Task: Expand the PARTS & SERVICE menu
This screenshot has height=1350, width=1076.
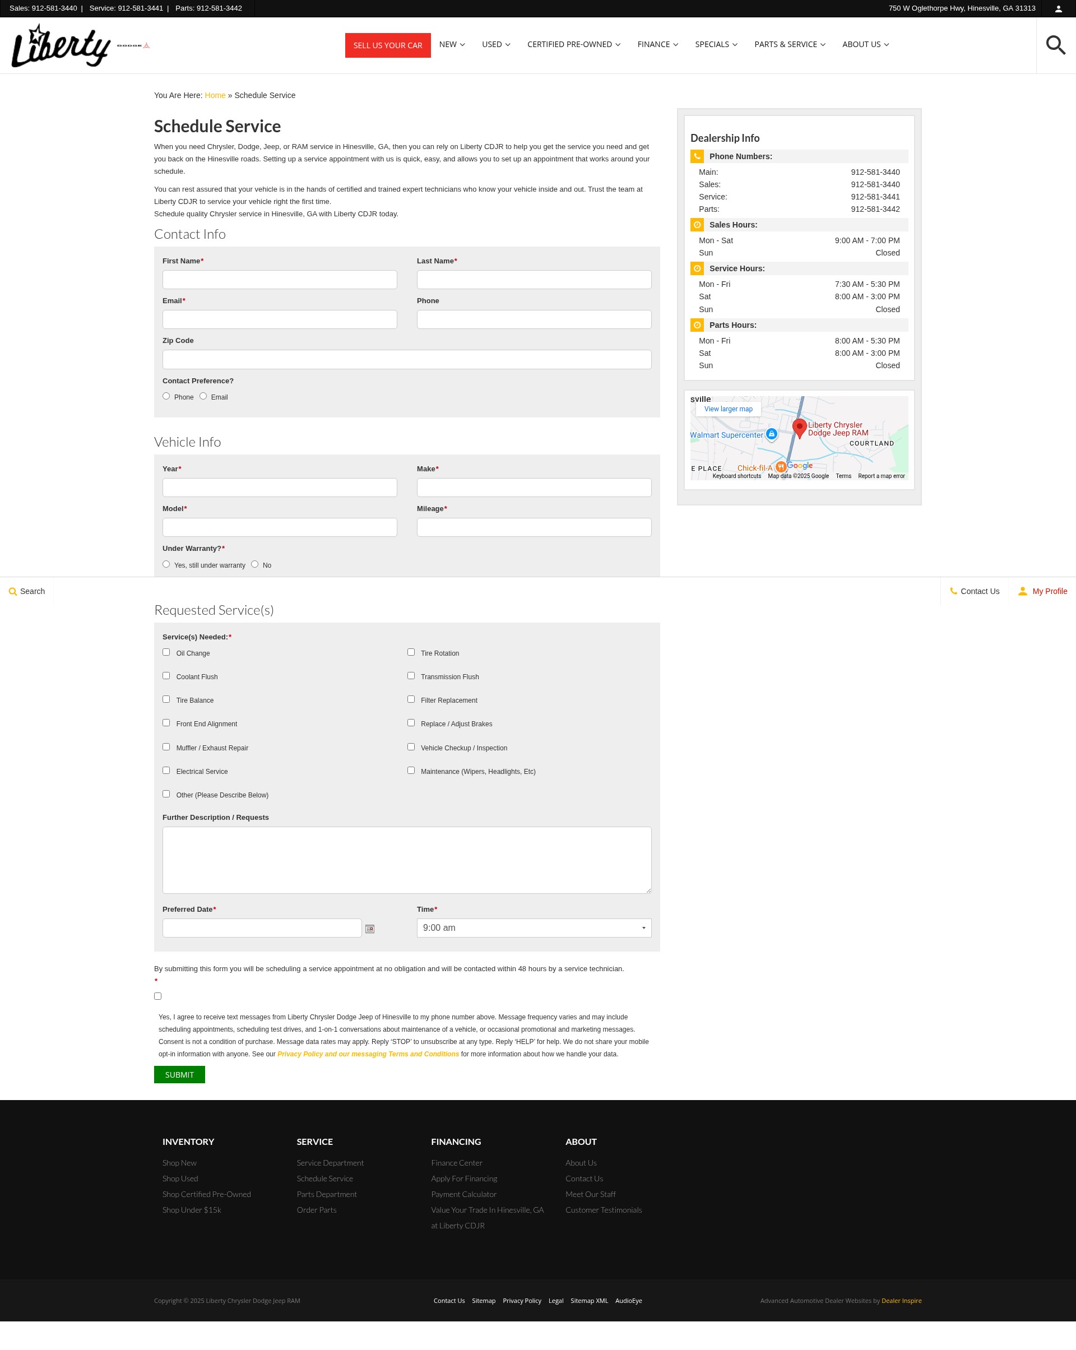Action: [x=790, y=44]
